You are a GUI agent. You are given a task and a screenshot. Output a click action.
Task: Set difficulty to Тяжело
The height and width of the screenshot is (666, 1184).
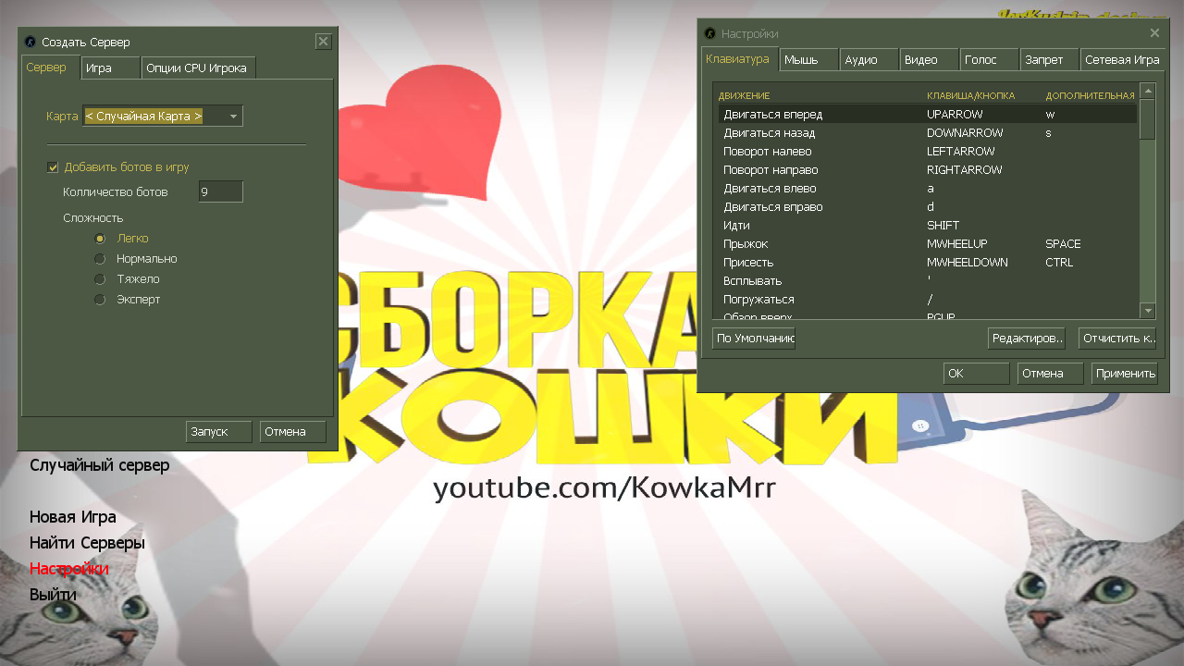click(x=100, y=279)
